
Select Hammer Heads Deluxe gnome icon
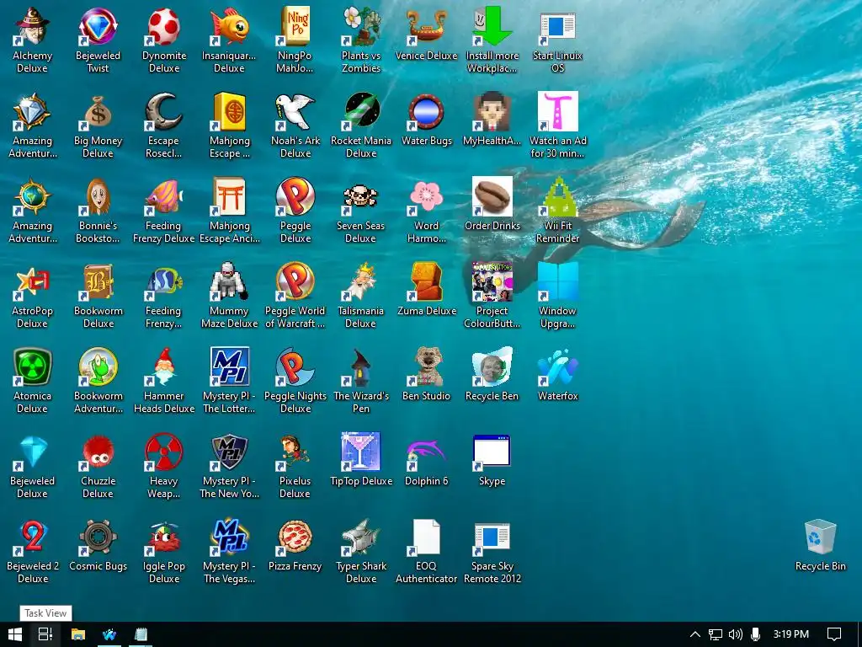click(164, 367)
